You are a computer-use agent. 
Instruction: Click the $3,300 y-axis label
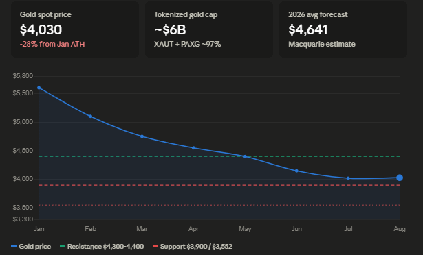[x=23, y=219]
